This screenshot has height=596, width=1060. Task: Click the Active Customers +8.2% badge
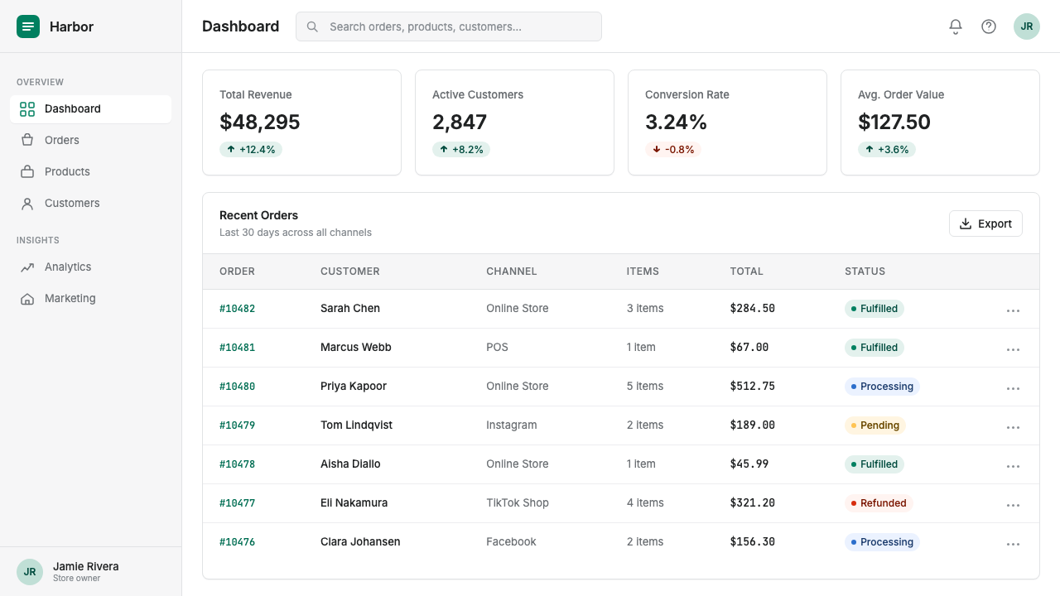pyautogui.click(x=461, y=150)
